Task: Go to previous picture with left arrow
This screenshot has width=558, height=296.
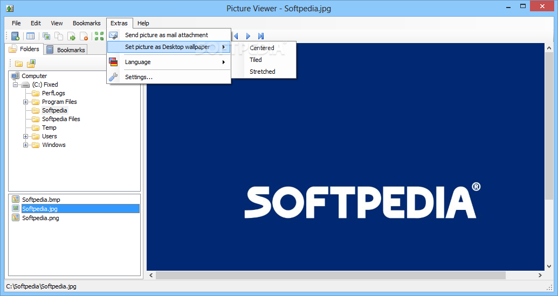Action: 236,36
